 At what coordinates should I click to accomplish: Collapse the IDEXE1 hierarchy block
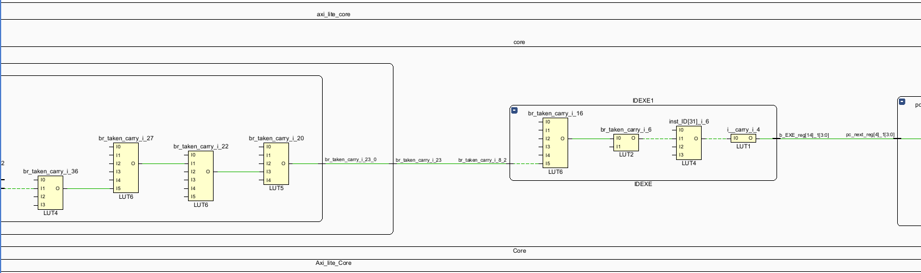click(x=514, y=110)
